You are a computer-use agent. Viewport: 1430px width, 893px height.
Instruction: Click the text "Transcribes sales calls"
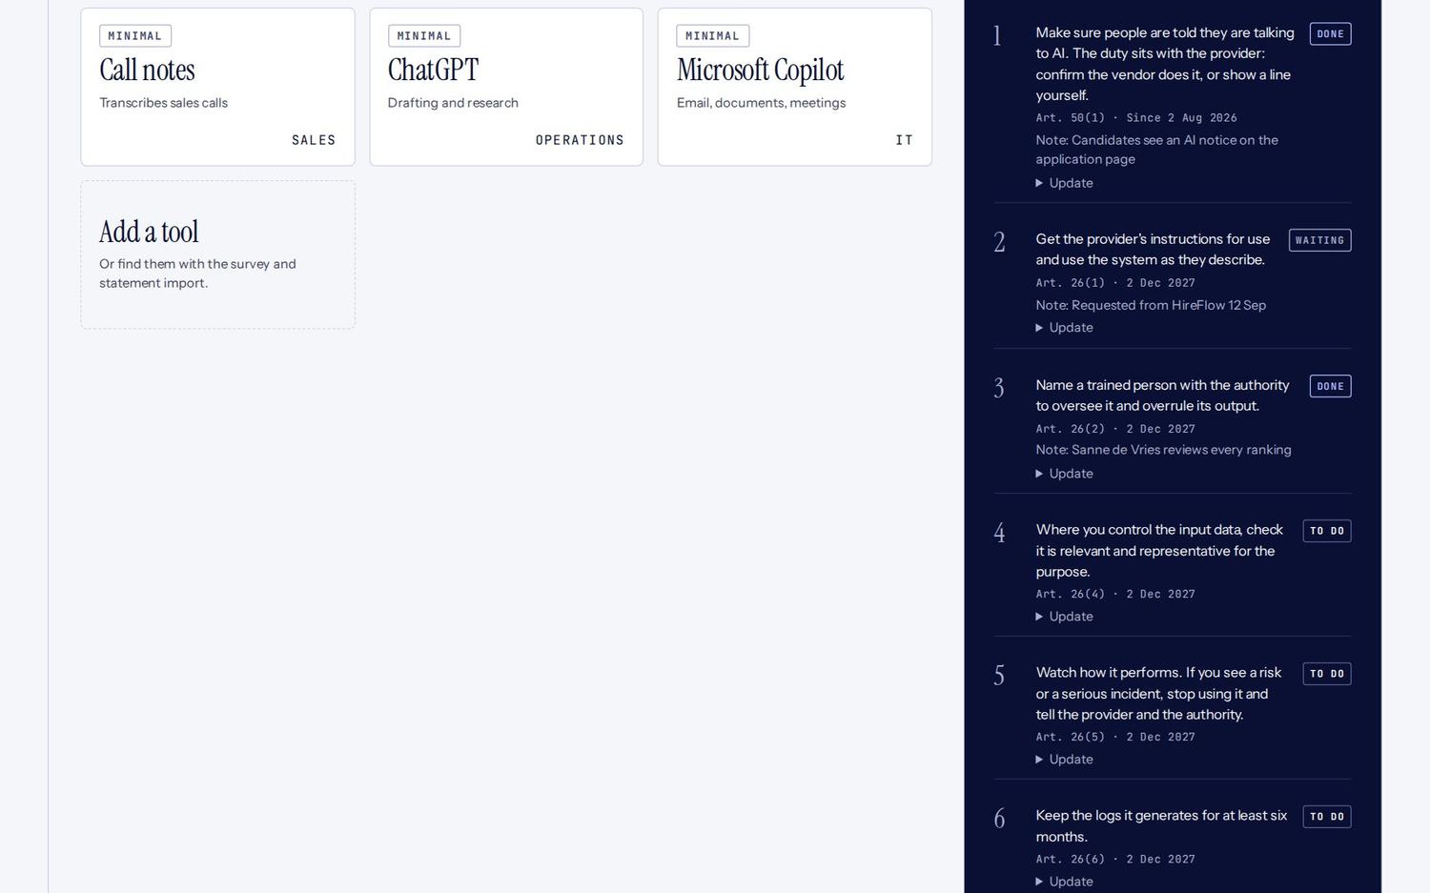pyautogui.click(x=164, y=103)
